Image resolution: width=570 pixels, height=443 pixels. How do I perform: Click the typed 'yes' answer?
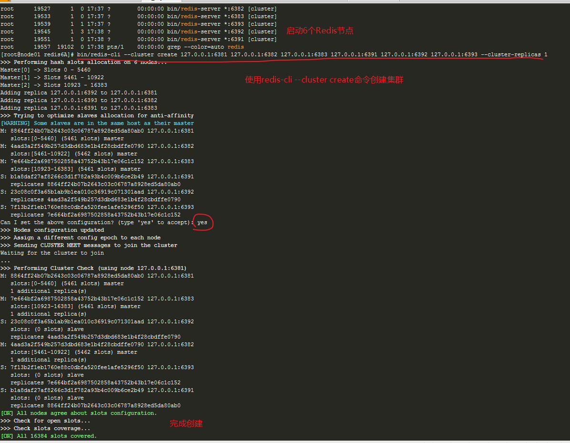(202, 222)
